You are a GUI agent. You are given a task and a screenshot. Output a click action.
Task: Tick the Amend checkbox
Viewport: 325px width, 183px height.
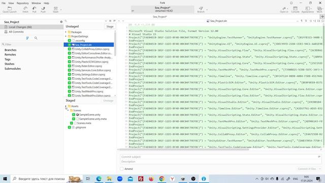[x=122, y=169]
